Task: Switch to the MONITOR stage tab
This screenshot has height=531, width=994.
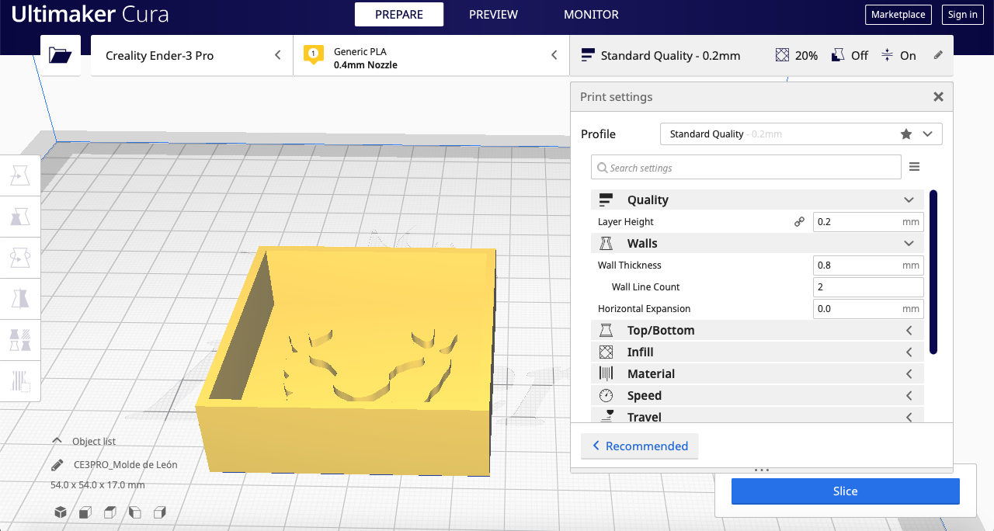Action: (591, 14)
